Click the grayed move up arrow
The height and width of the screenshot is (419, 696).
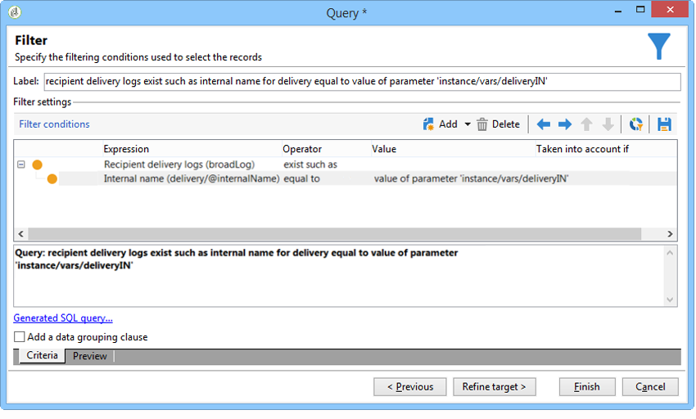click(x=586, y=124)
